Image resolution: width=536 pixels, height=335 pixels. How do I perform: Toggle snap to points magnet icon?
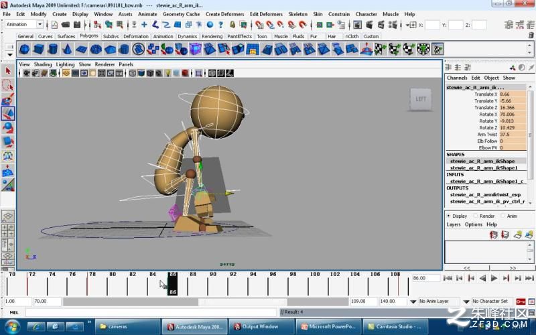point(281,25)
